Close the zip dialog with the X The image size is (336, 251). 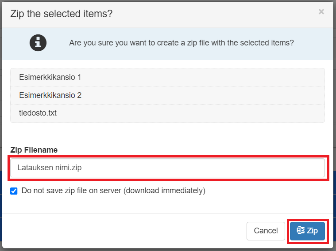coord(321,12)
